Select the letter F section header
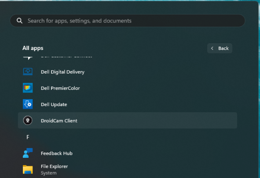 pyautogui.click(x=28, y=137)
